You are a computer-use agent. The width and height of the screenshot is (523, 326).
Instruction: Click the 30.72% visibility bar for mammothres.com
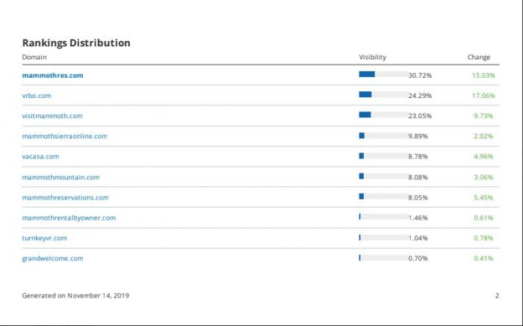[383, 74]
